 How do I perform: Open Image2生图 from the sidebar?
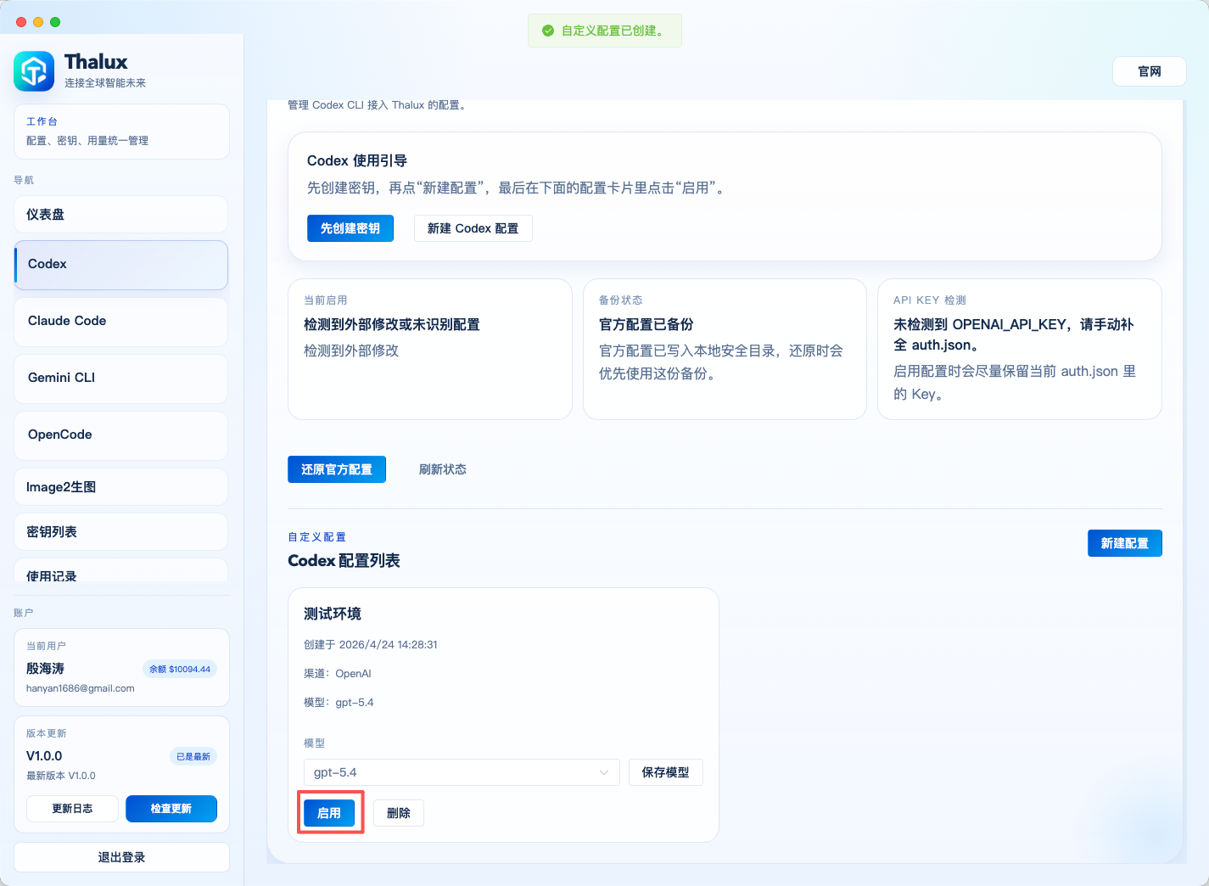[120, 487]
